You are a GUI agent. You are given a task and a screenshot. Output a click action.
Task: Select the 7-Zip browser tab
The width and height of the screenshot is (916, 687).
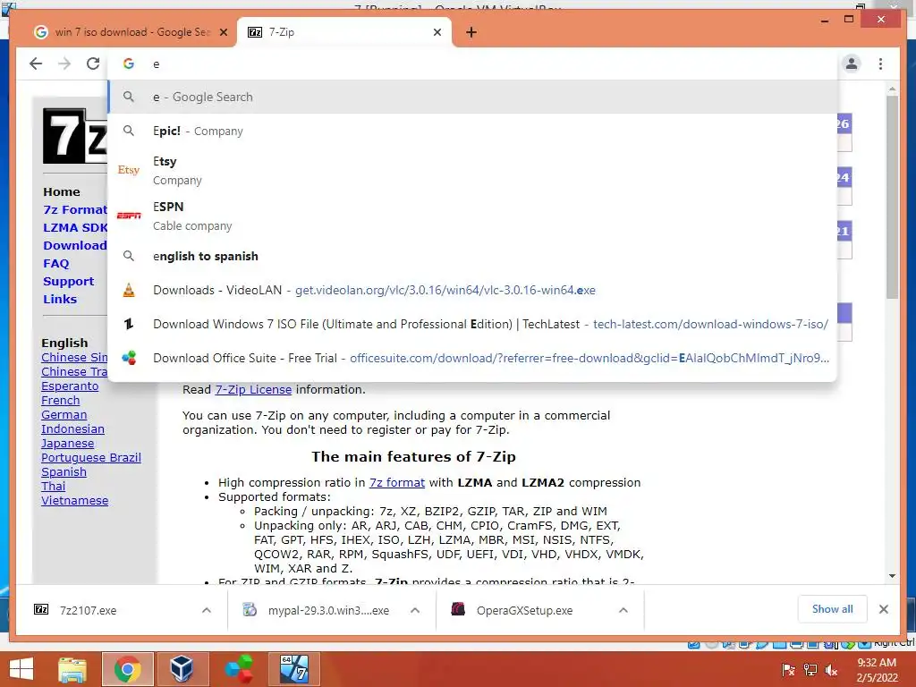tap(343, 32)
